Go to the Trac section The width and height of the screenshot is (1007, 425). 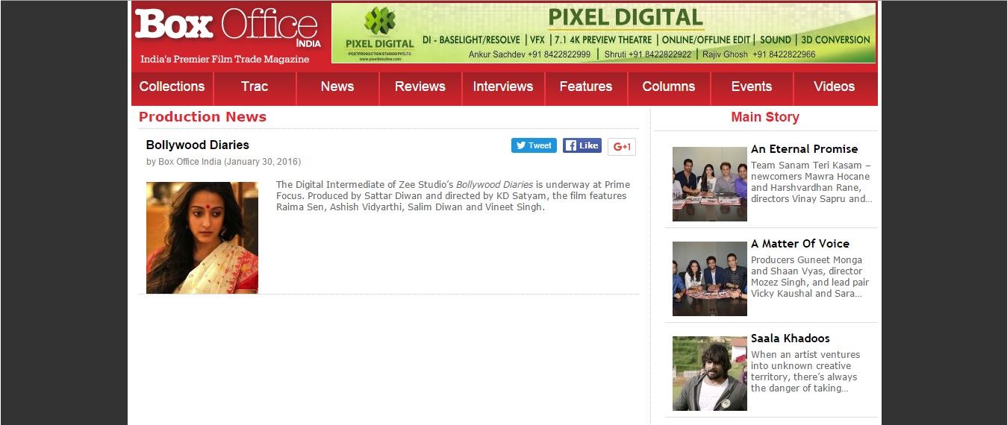pyautogui.click(x=255, y=86)
